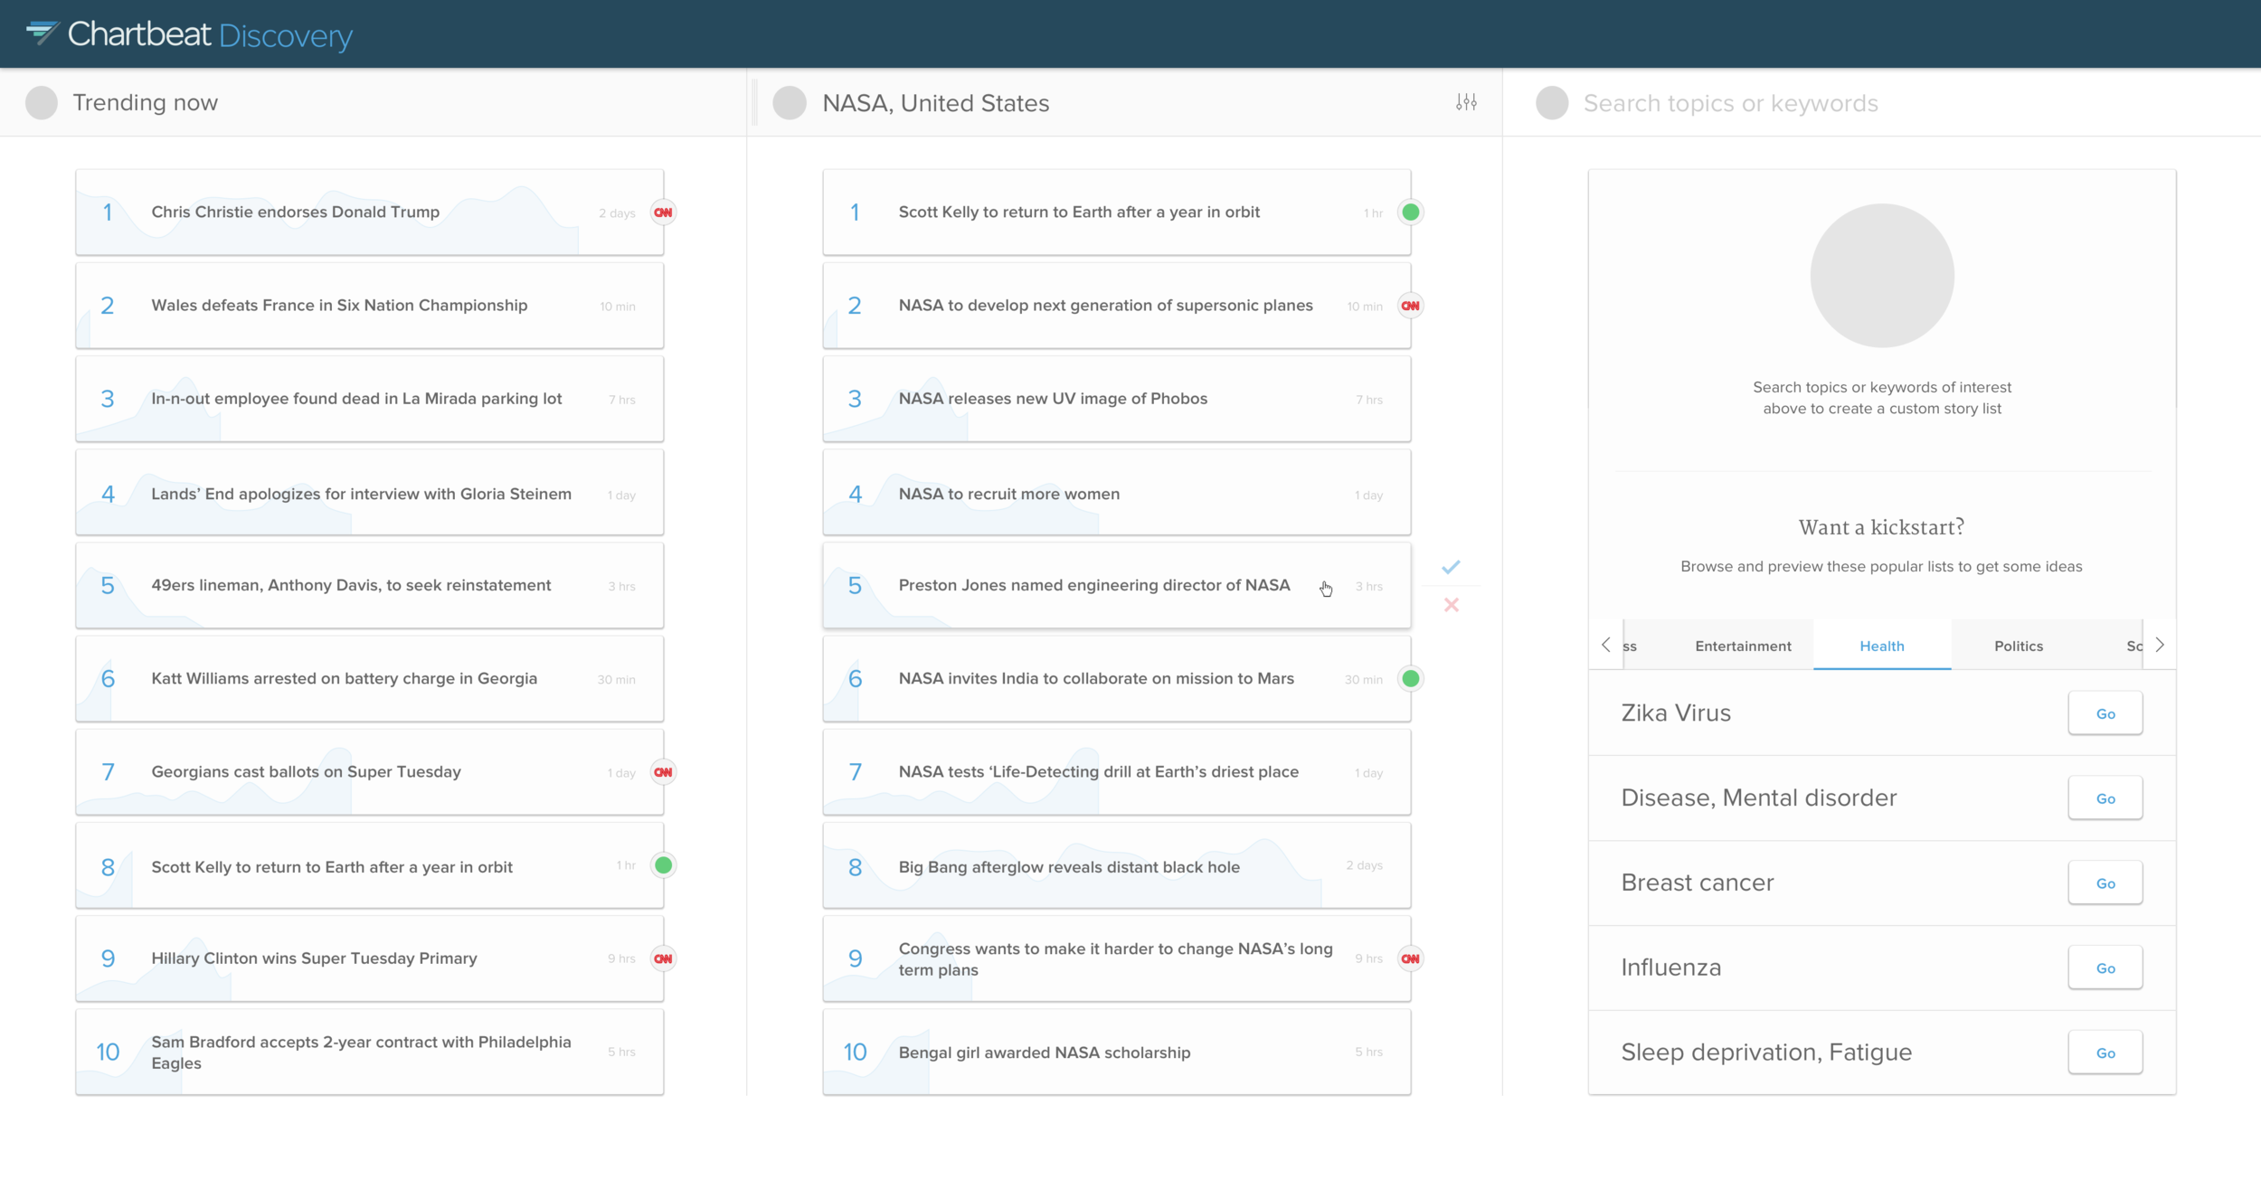Click circle toggle beside Trending now
The width and height of the screenshot is (2261, 1180).
click(42, 103)
